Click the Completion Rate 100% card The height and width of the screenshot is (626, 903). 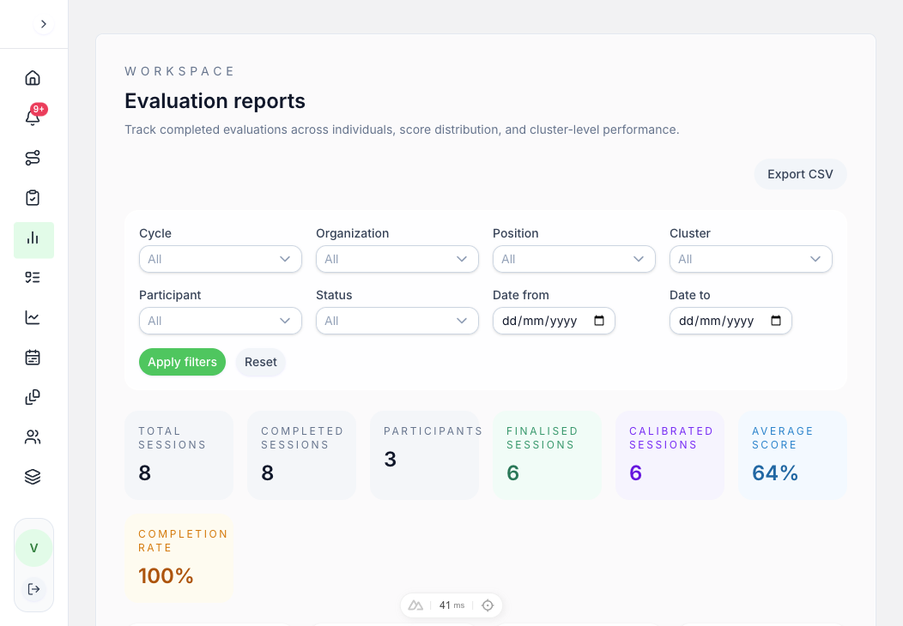(179, 558)
